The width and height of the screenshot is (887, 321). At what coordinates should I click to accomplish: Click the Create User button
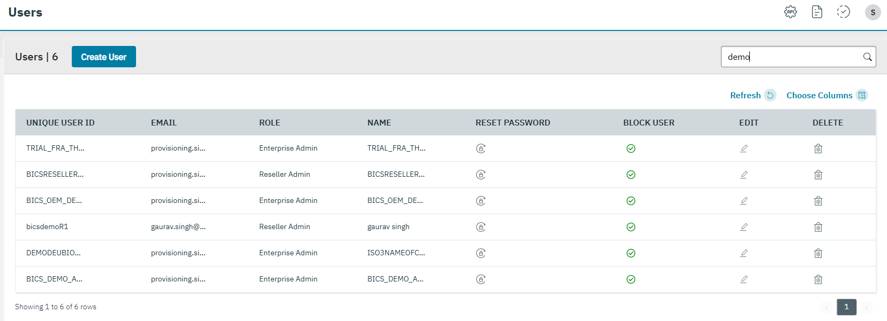(x=104, y=57)
